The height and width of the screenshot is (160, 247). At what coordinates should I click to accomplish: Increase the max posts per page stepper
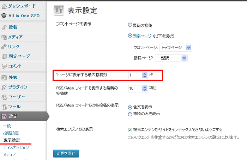[144, 73]
